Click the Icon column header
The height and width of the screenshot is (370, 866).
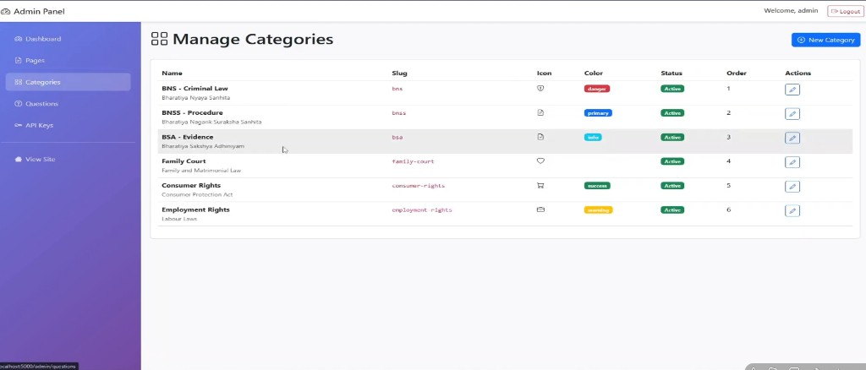(544, 73)
